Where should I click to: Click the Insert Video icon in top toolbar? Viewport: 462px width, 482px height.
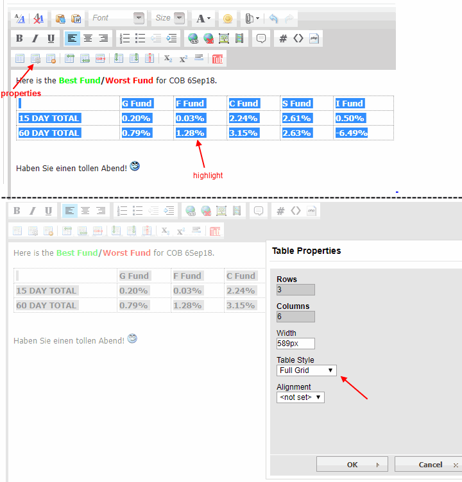coord(239,38)
